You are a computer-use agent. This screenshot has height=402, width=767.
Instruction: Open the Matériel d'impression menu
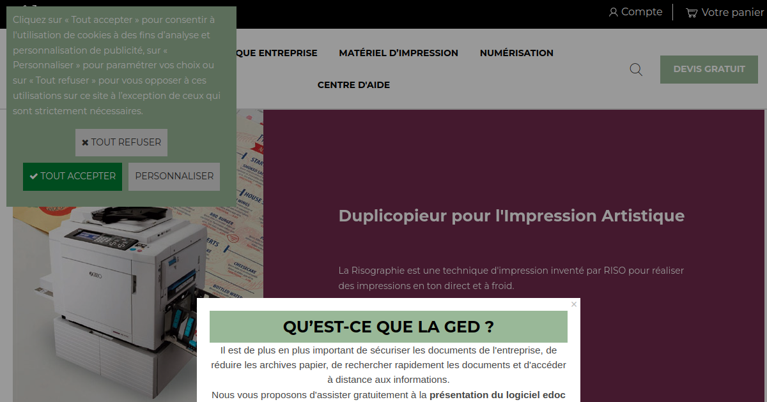point(398,53)
